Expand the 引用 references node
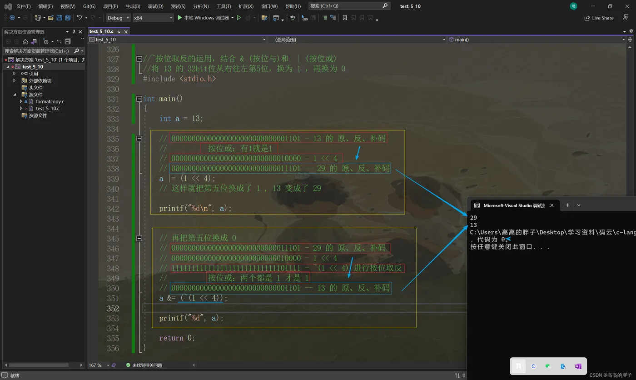The width and height of the screenshot is (636, 380). [x=14, y=74]
